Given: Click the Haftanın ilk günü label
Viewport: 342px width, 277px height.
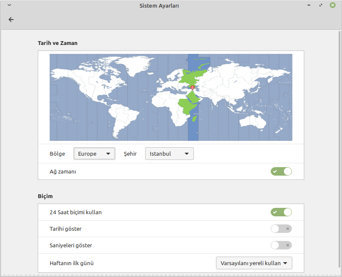Looking at the screenshot, I should (72, 263).
